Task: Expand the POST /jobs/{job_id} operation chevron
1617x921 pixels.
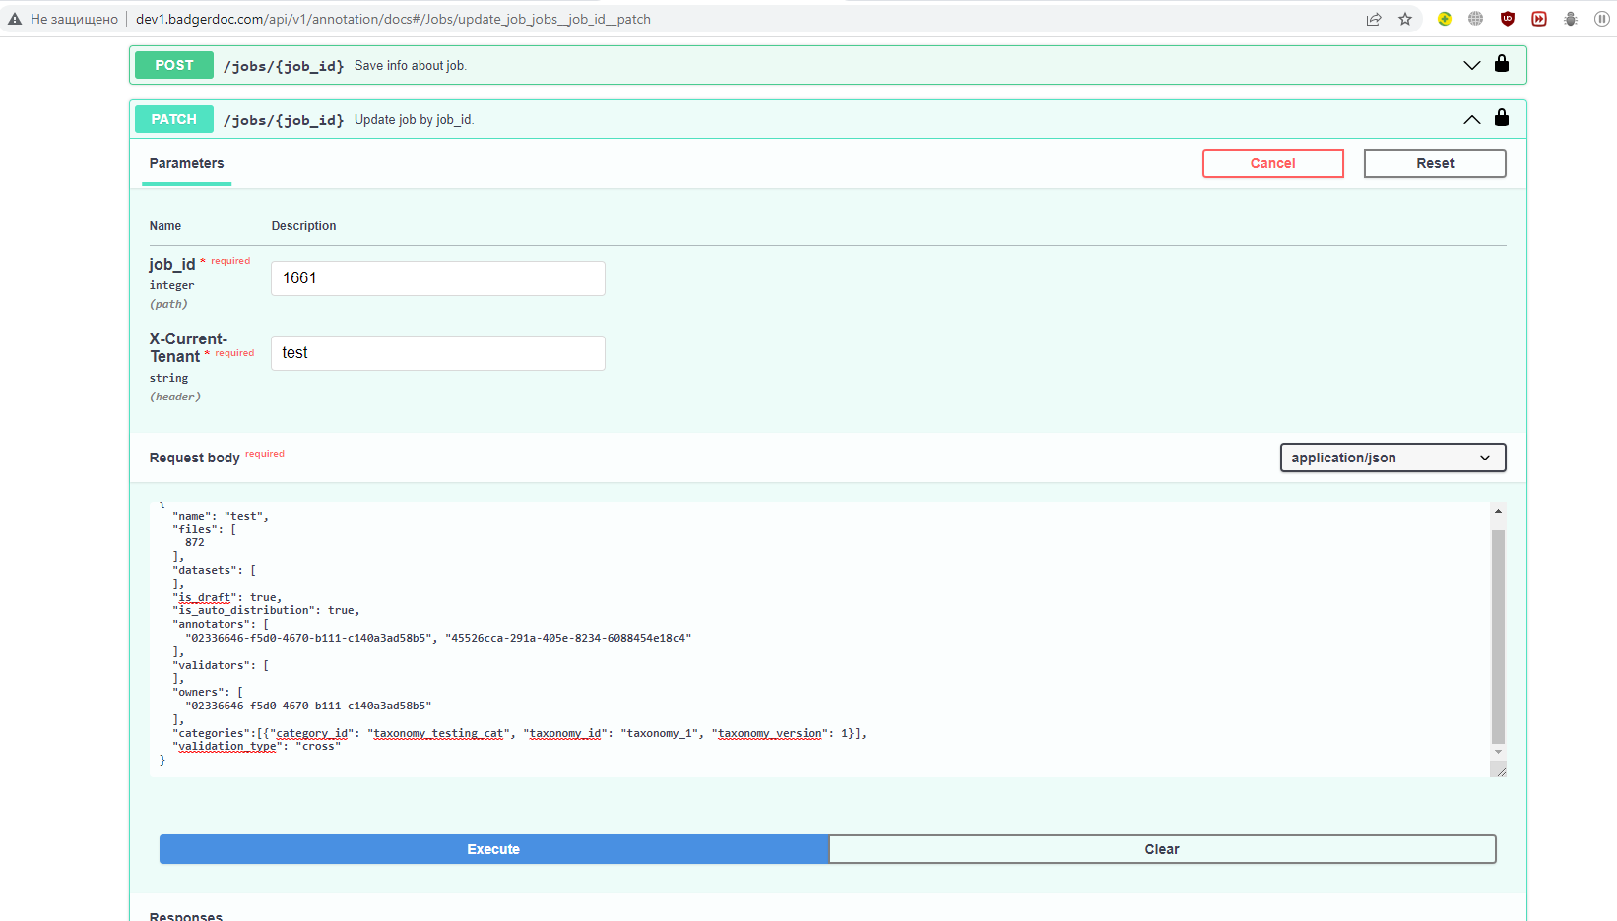Action: tap(1472, 65)
